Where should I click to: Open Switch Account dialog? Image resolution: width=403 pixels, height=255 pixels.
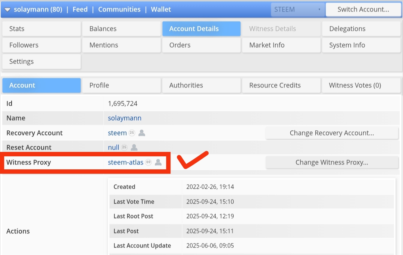point(363,9)
